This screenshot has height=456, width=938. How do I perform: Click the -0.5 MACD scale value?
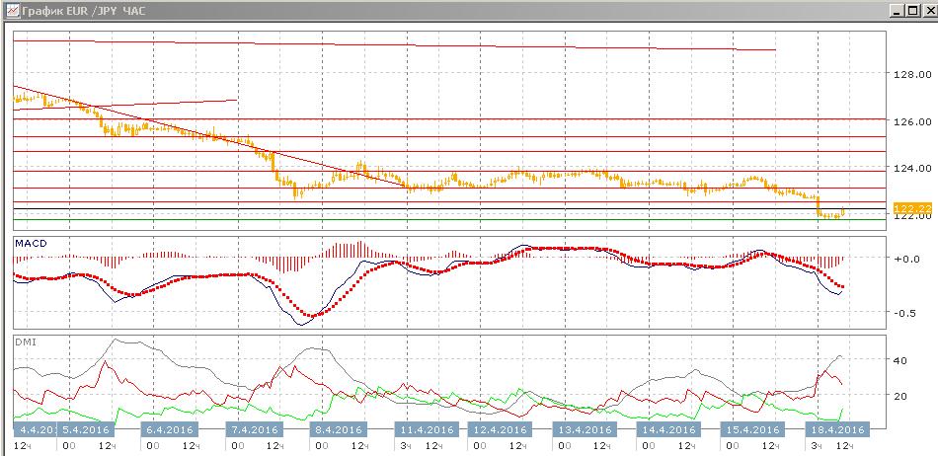[x=907, y=313]
